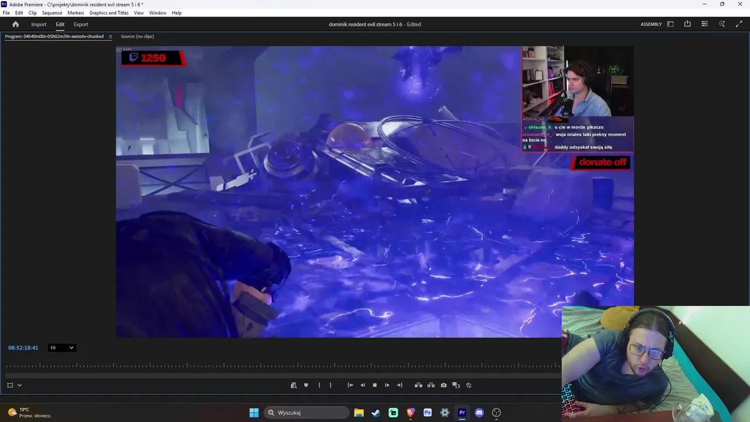Open Discord from the taskbar
Viewport: 750px width, 422px height.
[x=479, y=413]
